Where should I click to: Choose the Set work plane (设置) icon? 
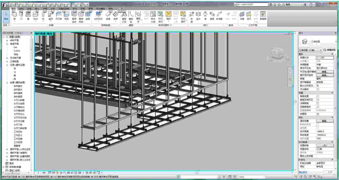pyautogui.click(x=242, y=14)
